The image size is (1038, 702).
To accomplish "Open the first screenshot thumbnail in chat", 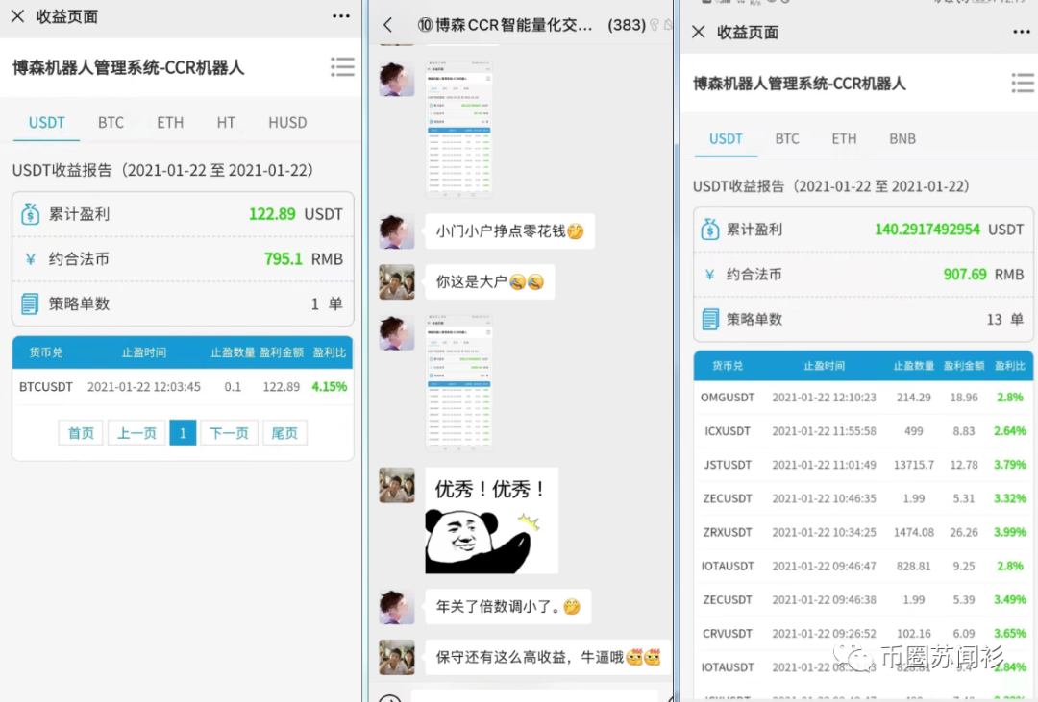I will click(x=459, y=127).
